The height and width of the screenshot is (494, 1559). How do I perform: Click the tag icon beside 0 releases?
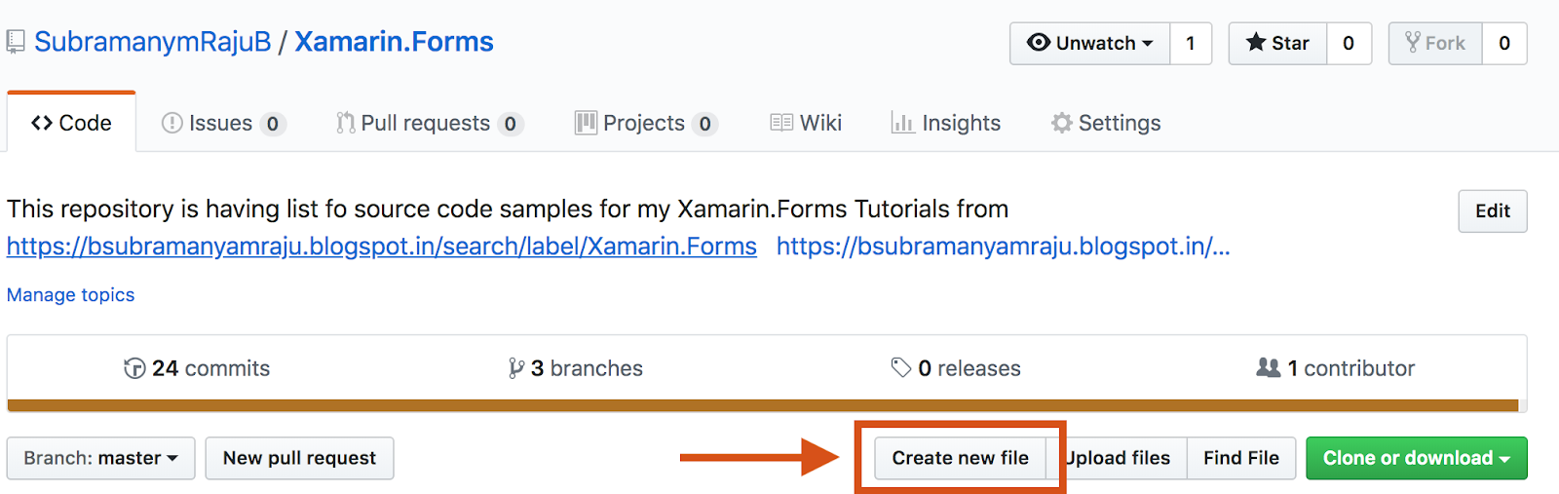[x=901, y=367]
